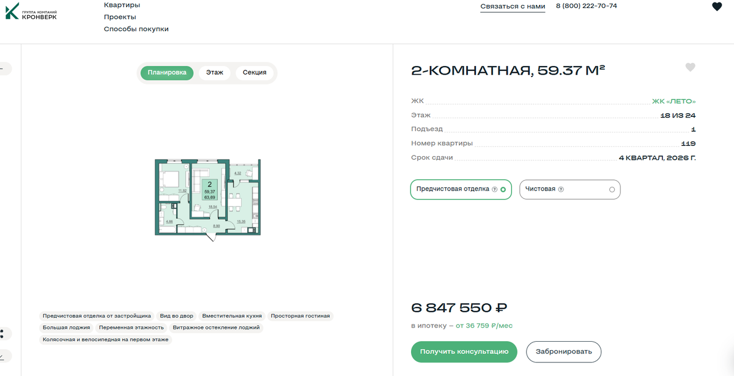Viewport: 734px width, 376px height.
Task: Click the share icon in left sidebar
Action: pos(3,334)
